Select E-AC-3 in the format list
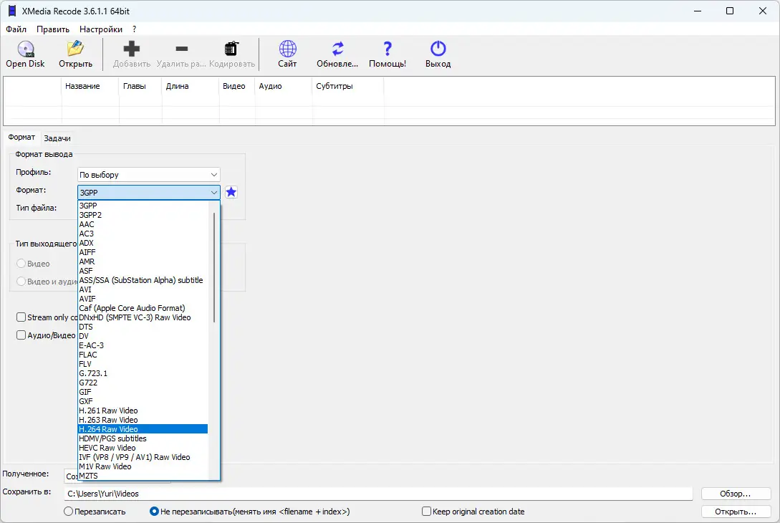Screen dimensions: 780x523 click(143, 345)
